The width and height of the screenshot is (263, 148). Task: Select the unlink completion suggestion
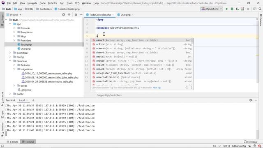pos(142,65)
